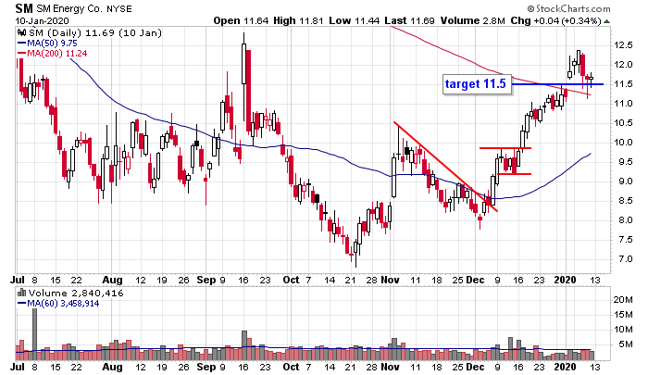This screenshot has height=375, width=648.
Task: Click the Nov label under the volume panel
Action: 390,368
